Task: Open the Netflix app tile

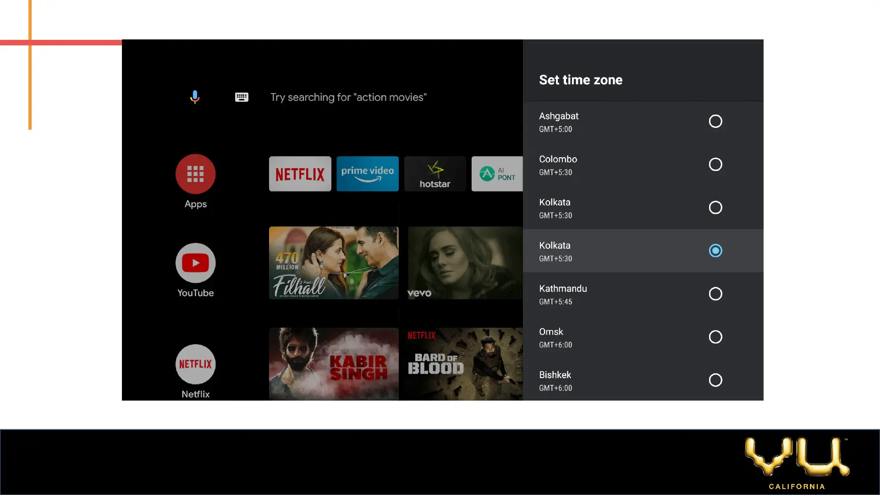Action: [x=300, y=174]
